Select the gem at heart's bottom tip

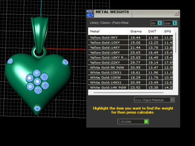[x=37, y=108]
